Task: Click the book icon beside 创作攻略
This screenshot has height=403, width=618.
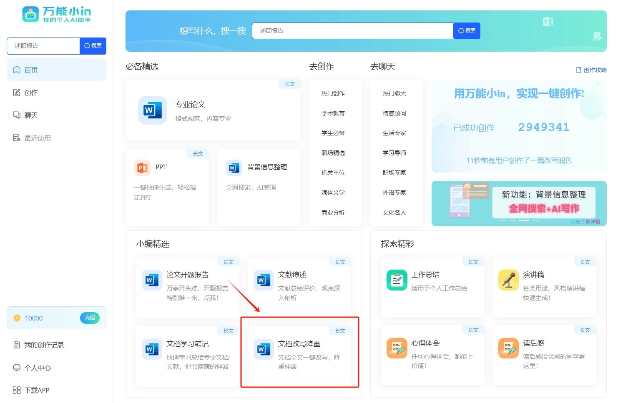Action: pos(579,70)
